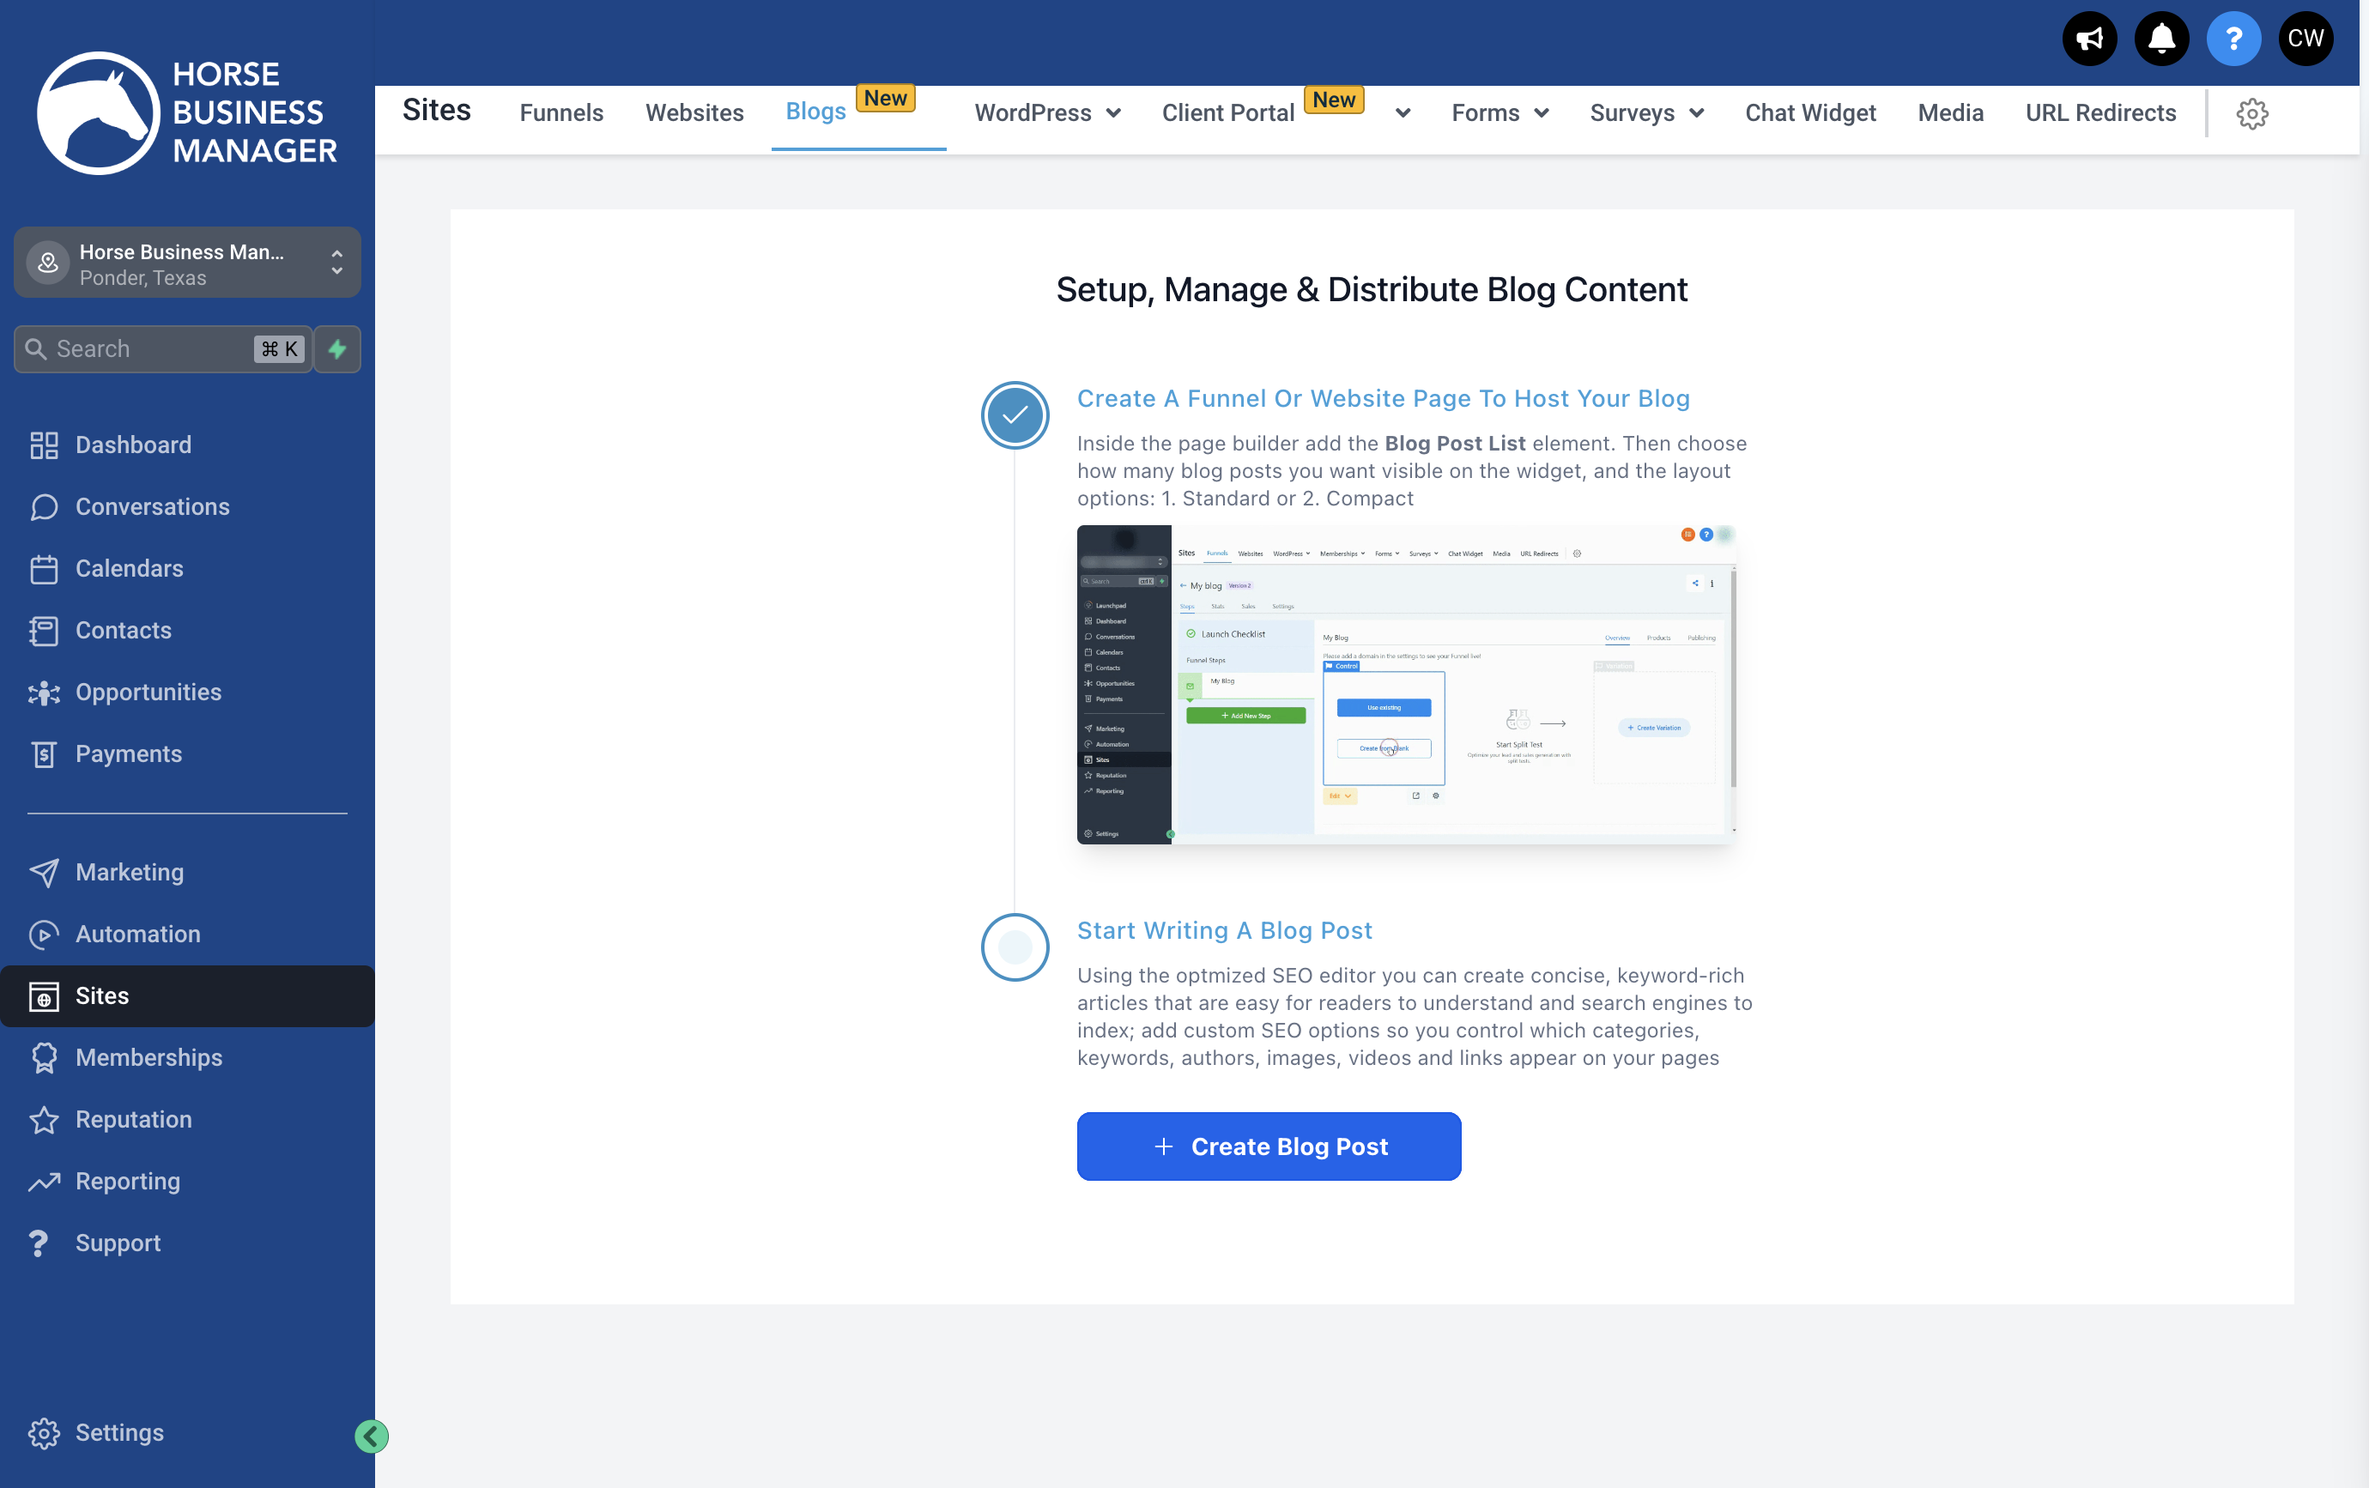Open the URL Redirects tab
2369x1488 pixels.
pyautogui.click(x=2099, y=113)
